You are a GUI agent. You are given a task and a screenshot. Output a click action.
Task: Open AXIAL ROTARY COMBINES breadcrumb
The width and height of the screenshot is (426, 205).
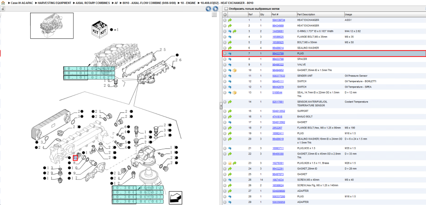pos(93,3)
